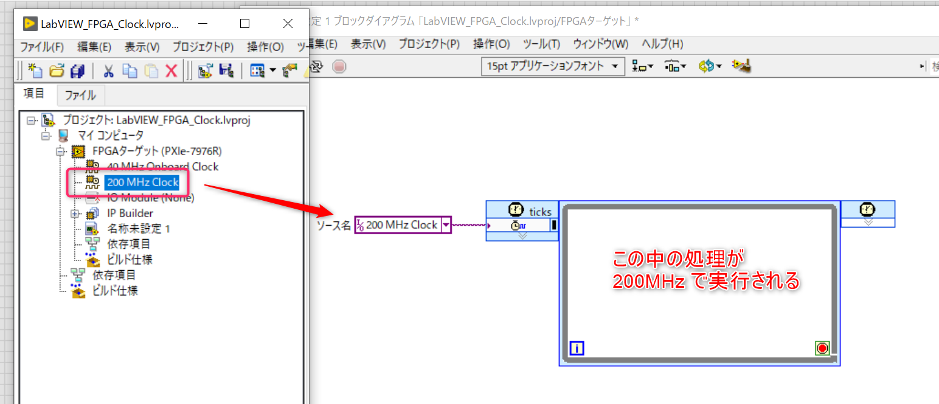Select ビルド仕様 under マイ コンピュータ
The height and width of the screenshot is (404, 939).
tap(114, 291)
